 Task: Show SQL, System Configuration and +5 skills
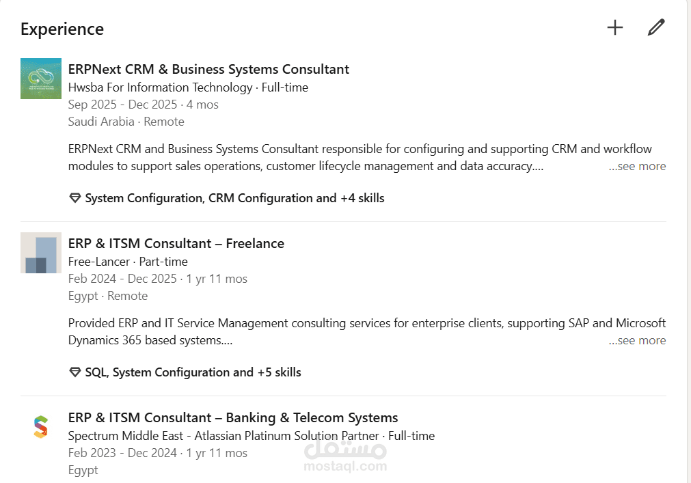(x=193, y=372)
